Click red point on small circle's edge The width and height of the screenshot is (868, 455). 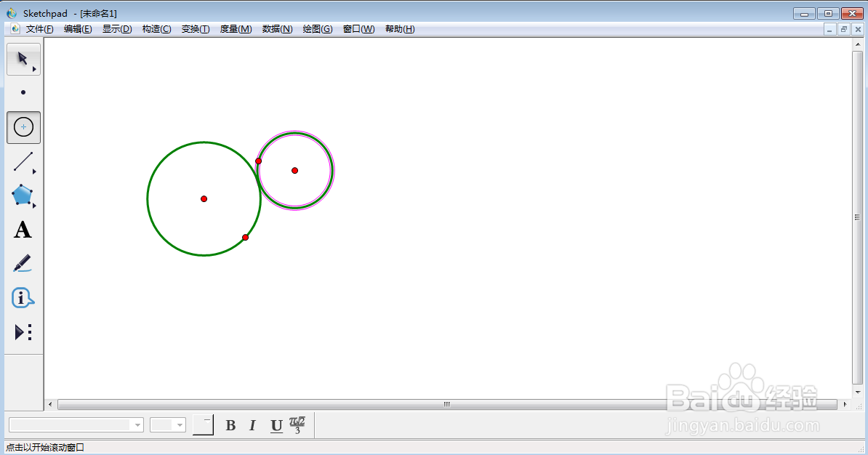point(258,161)
